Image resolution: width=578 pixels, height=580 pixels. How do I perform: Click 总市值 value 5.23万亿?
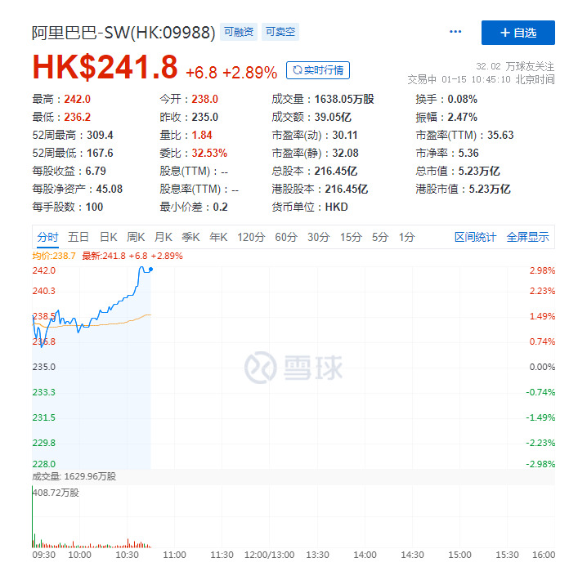tap(479, 171)
